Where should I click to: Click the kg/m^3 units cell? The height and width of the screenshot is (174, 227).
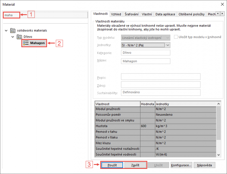click(186, 126)
